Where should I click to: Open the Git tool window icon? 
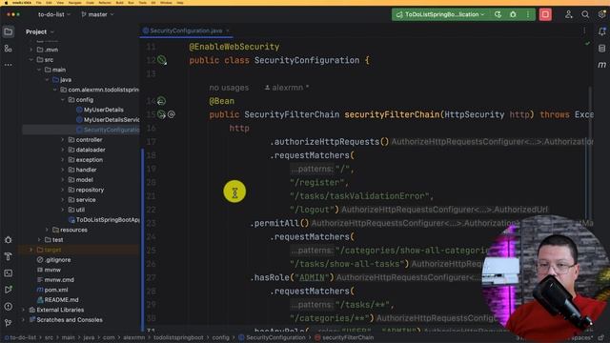point(9,323)
